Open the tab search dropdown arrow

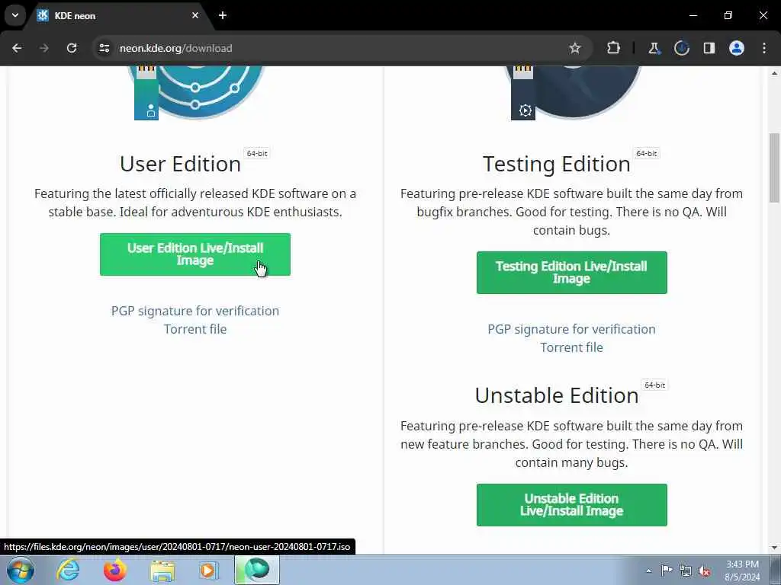click(15, 15)
